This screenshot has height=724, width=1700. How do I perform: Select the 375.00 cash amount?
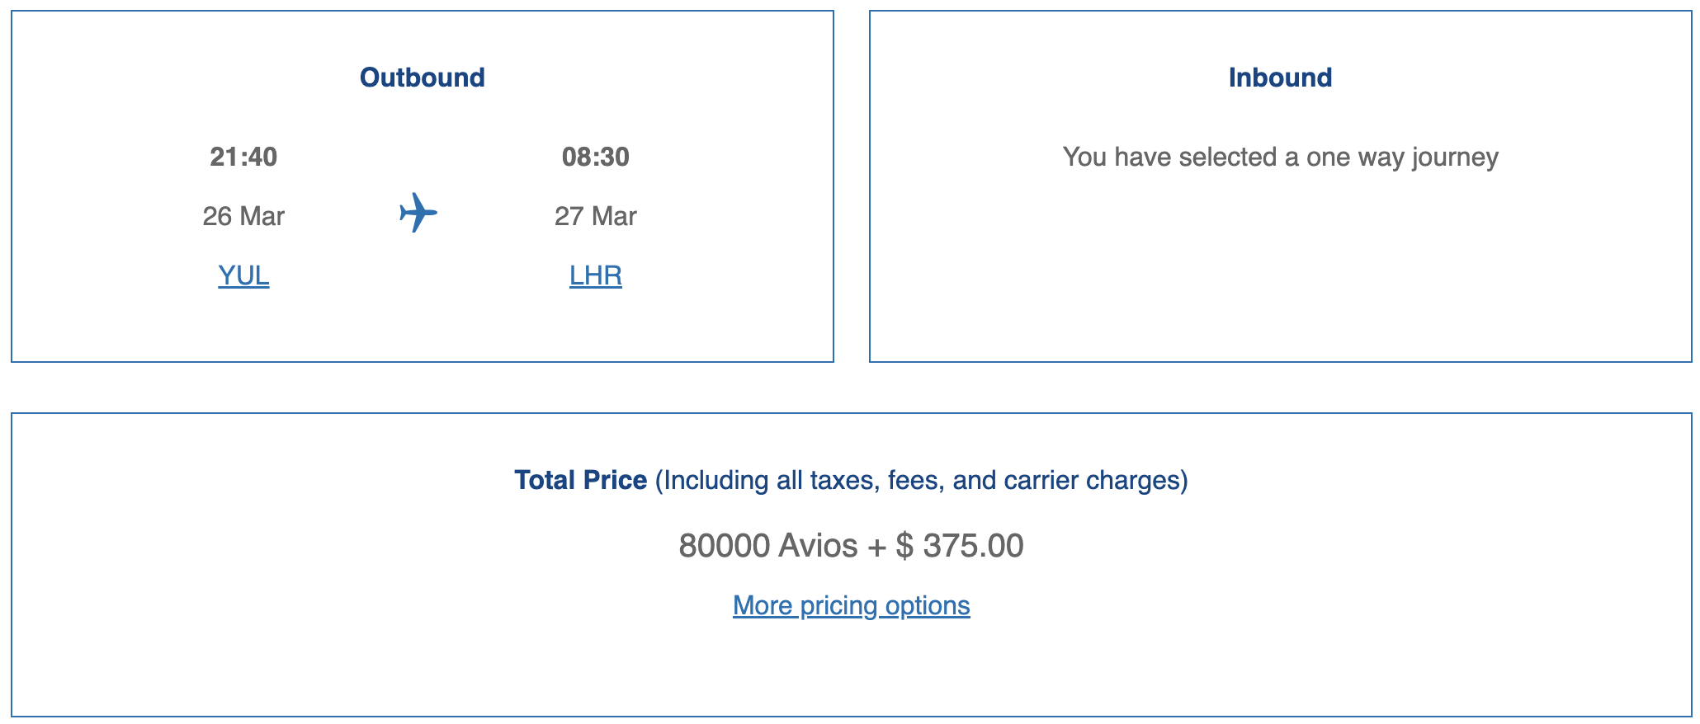coord(973,546)
